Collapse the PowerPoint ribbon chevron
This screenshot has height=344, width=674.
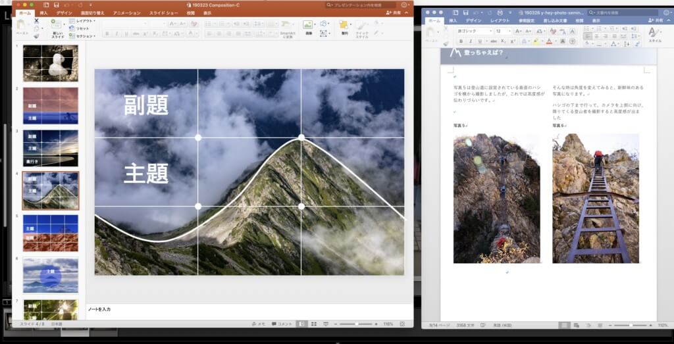tap(407, 13)
